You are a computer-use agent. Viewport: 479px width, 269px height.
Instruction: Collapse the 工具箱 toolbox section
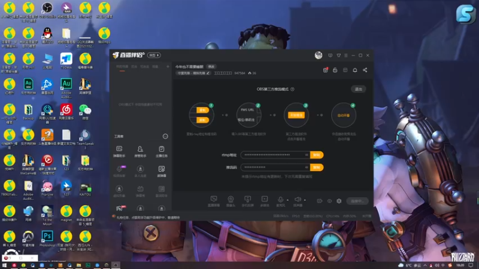coord(165,136)
